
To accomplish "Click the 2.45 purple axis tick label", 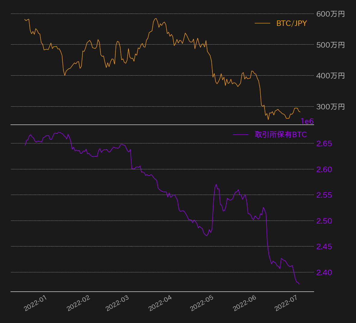I will click(x=324, y=247).
